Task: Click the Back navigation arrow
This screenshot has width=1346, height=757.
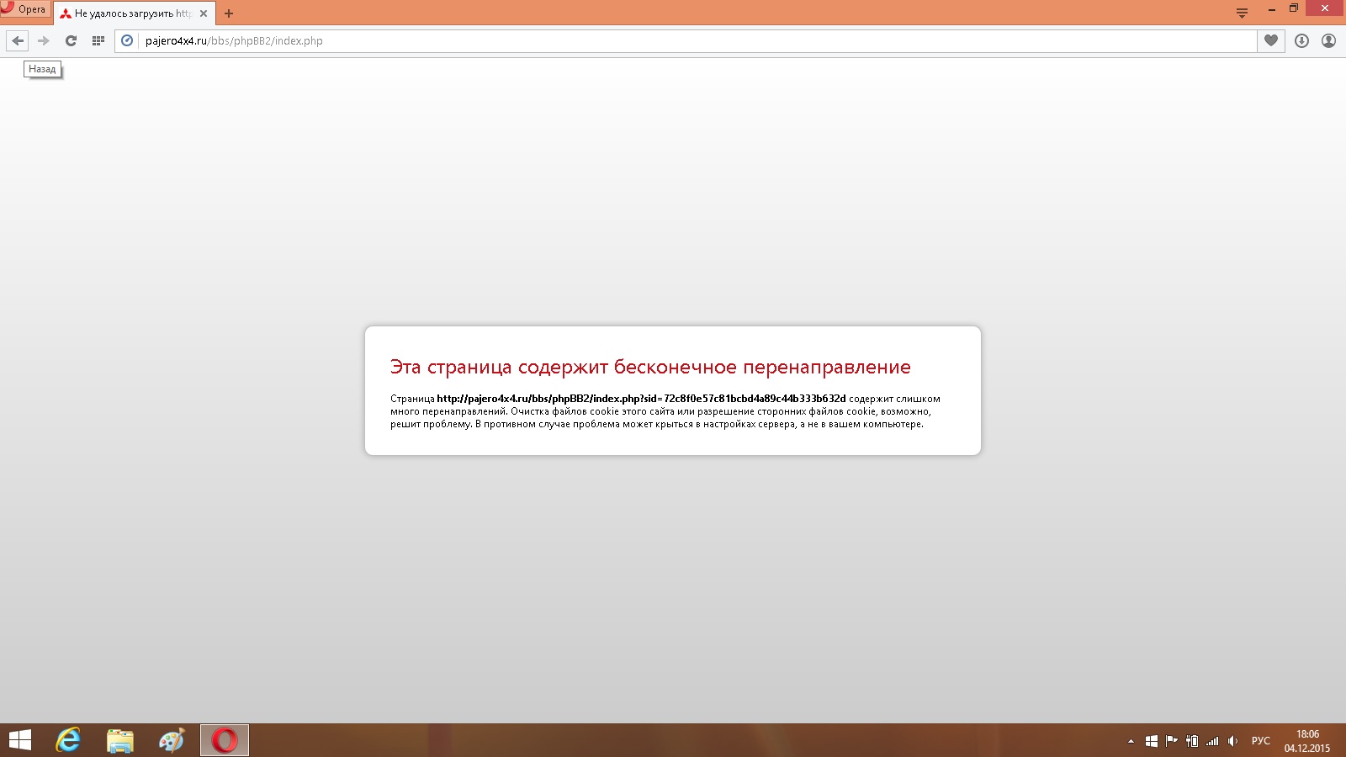Action: pos(18,40)
